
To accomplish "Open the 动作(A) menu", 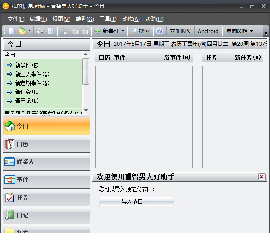I will click(x=131, y=19).
